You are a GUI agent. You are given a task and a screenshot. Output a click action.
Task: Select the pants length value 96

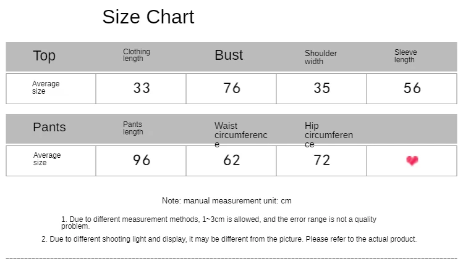pos(142,160)
